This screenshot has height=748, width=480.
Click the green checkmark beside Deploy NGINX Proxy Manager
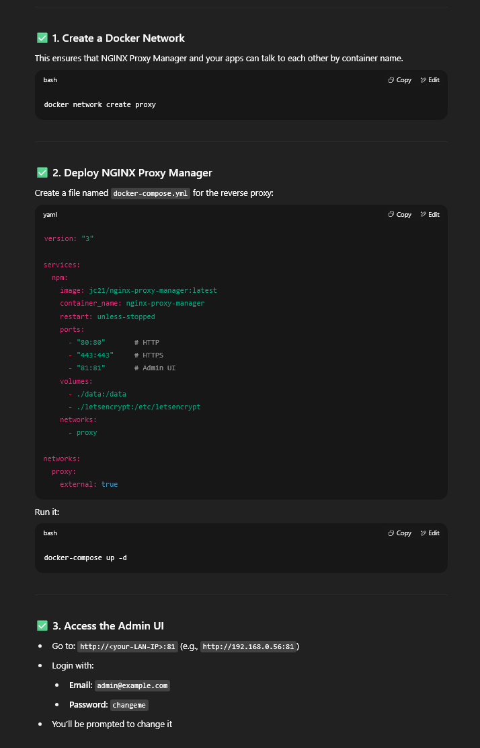[x=42, y=172]
